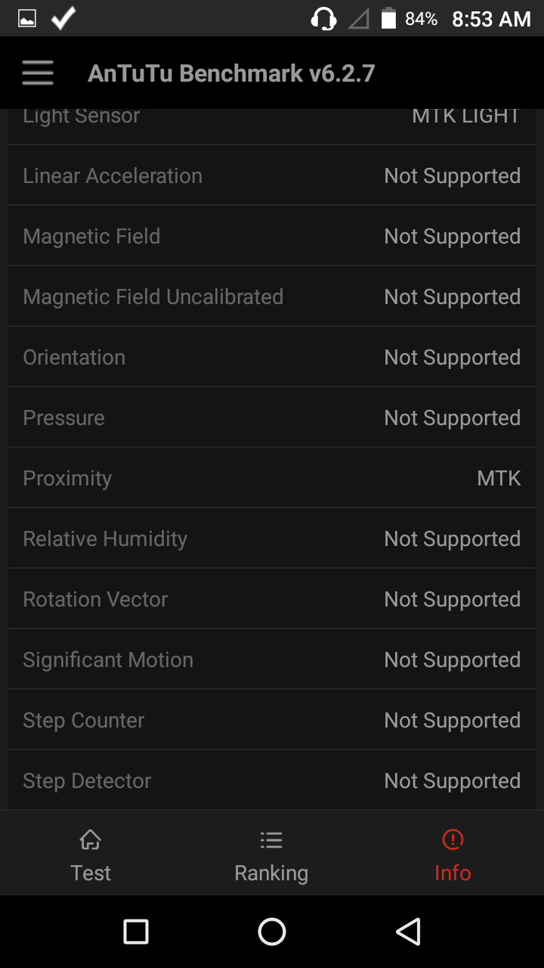
Task: Tap the Magnetic Field Uncalibrated row
Action: tap(272, 296)
